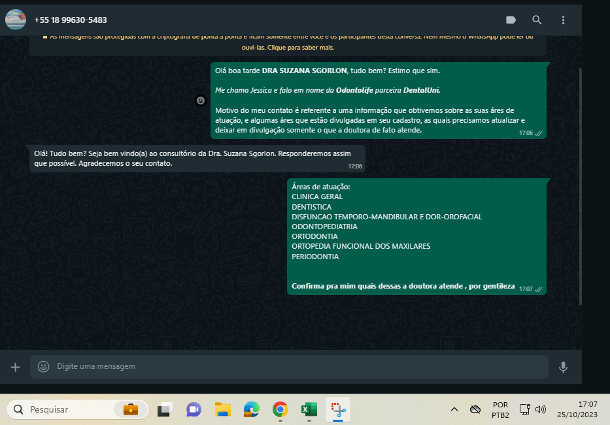
Task: Switch to the Snipping Tool taskbar icon
Action: click(x=338, y=409)
